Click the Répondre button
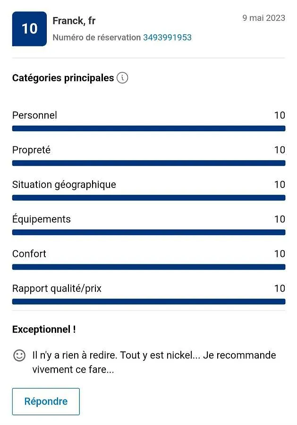Viewport: 297px width, 425px height. click(x=46, y=401)
